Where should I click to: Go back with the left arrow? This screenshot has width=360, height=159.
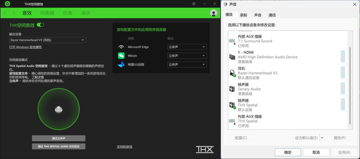pyautogui.click(x=5, y=13)
